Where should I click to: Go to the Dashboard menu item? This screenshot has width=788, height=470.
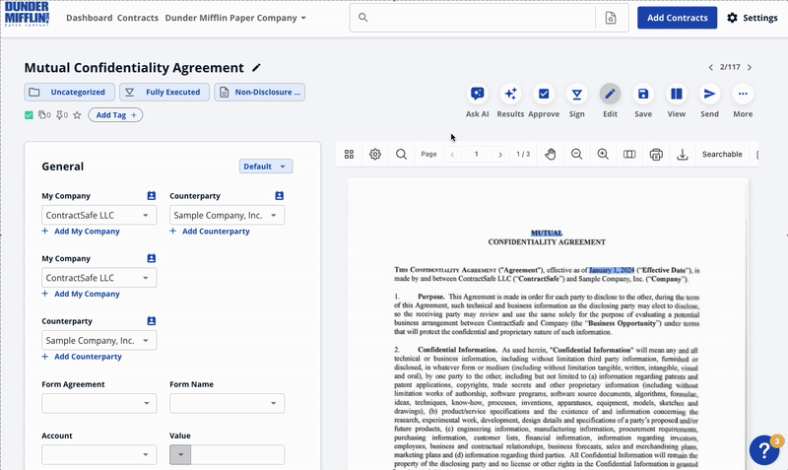[89, 18]
